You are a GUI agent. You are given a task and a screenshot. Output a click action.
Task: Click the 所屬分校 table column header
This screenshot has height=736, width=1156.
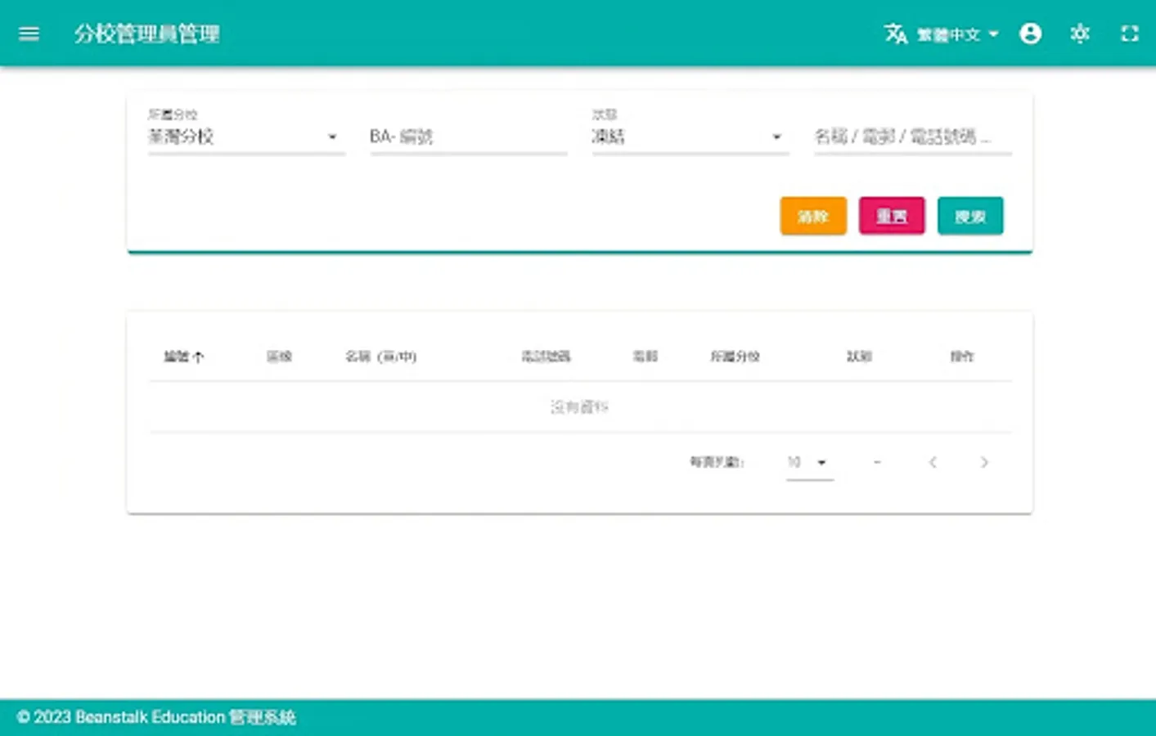[735, 357]
